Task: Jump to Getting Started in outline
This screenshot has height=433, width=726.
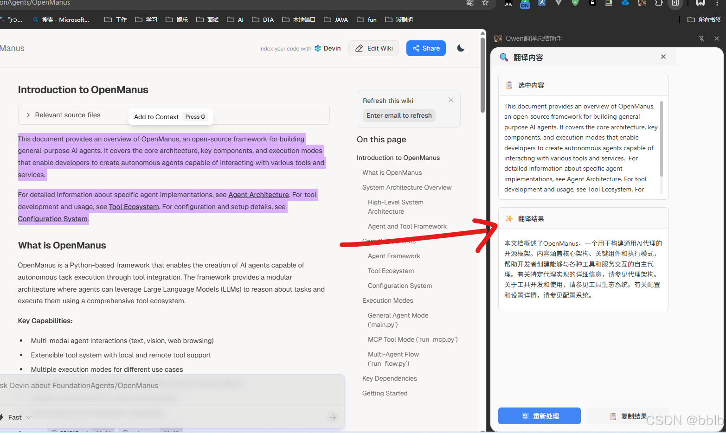Action: point(385,393)
